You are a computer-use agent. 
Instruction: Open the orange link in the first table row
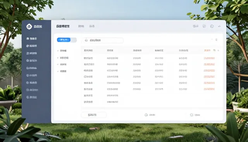[x=209, y=58]
